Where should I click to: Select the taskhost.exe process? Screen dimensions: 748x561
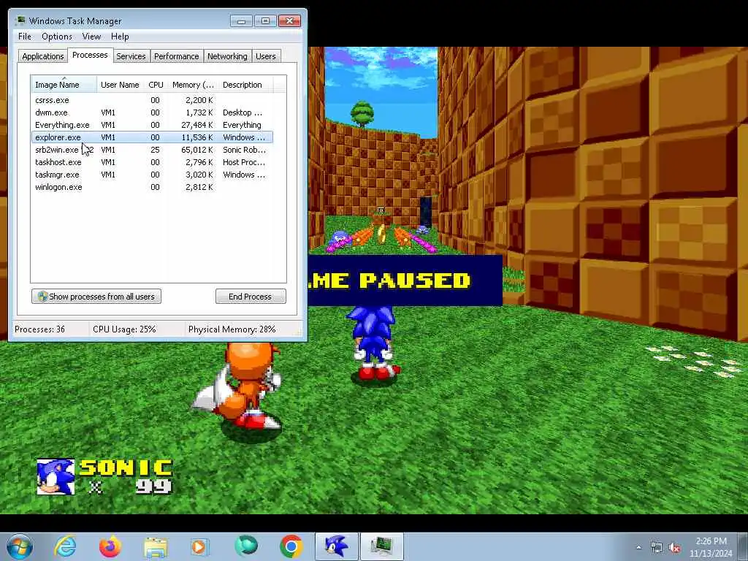click(x=153, y=162)
